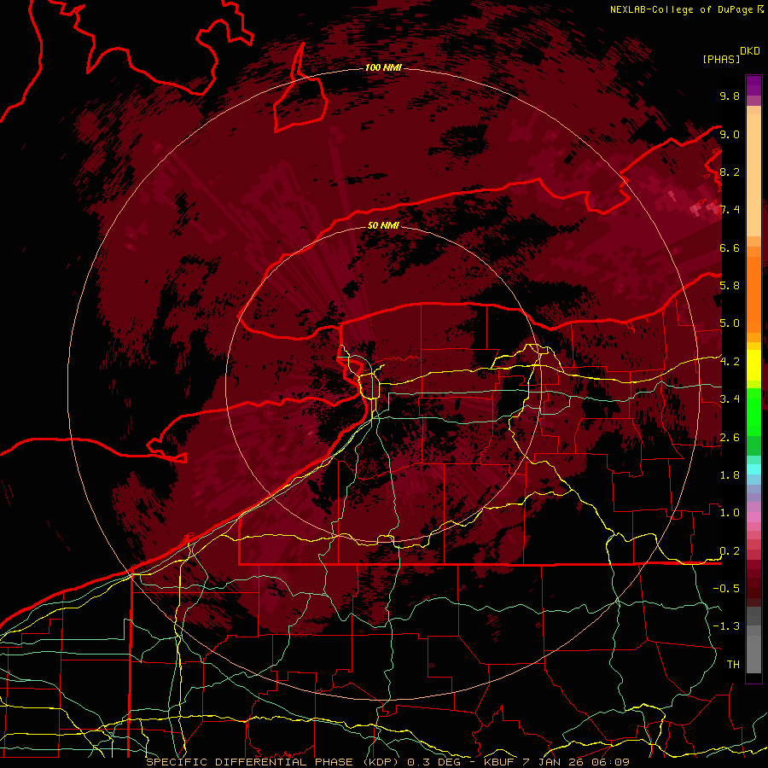Viewport: 768px width, 768px height.
Task: Select the 2.6 value on the scale
Action: coord(730,438)
